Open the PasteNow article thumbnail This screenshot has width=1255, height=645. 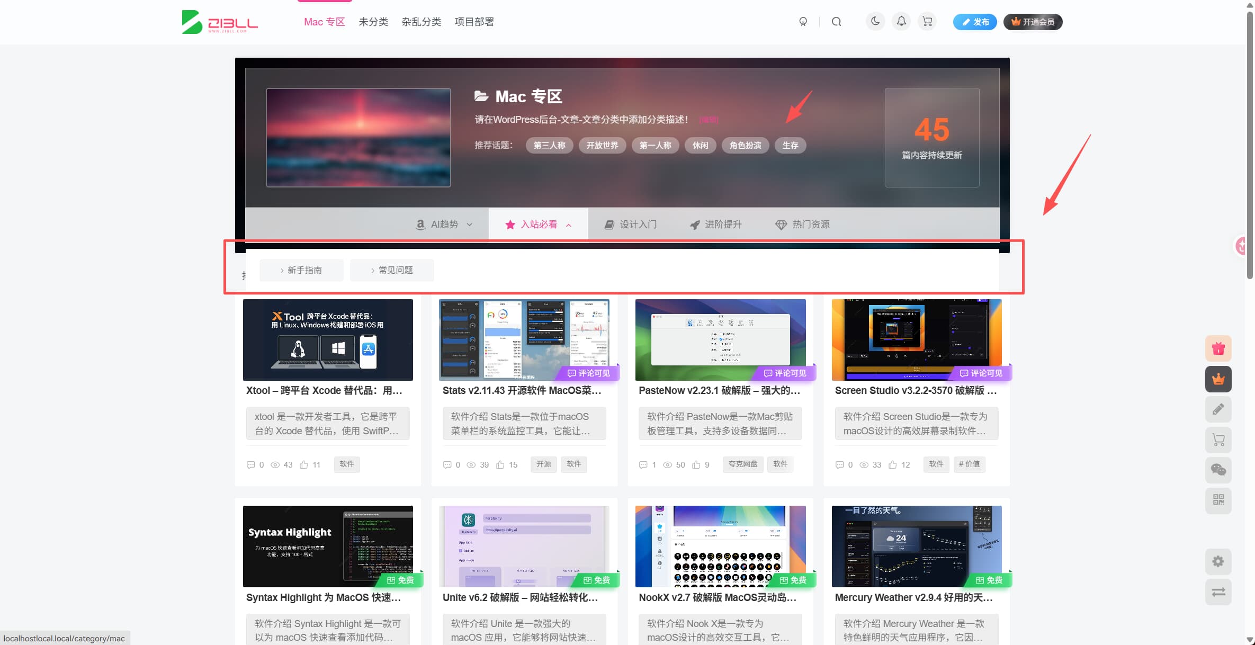(720, 340)
